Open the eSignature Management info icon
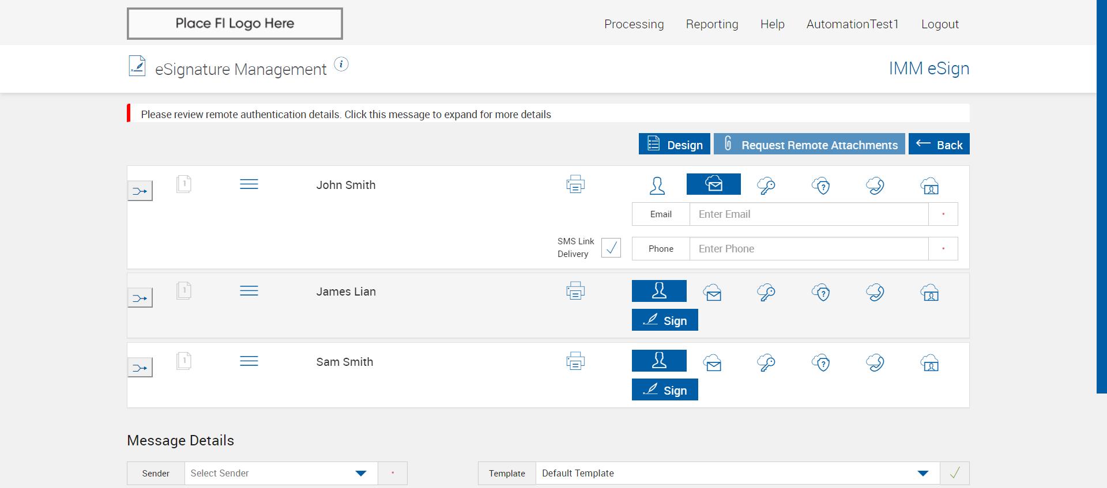 (x=341, y=65)
